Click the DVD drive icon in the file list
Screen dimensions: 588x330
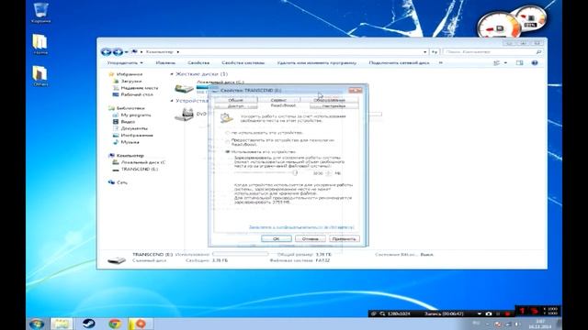click(184, 114)
